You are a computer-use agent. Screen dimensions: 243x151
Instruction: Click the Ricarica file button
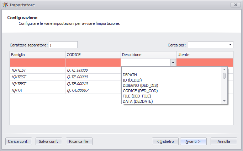(79, 141)
